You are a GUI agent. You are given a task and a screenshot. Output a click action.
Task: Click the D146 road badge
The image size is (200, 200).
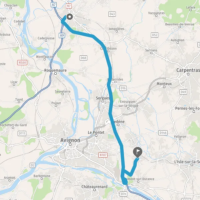point(163,133)
